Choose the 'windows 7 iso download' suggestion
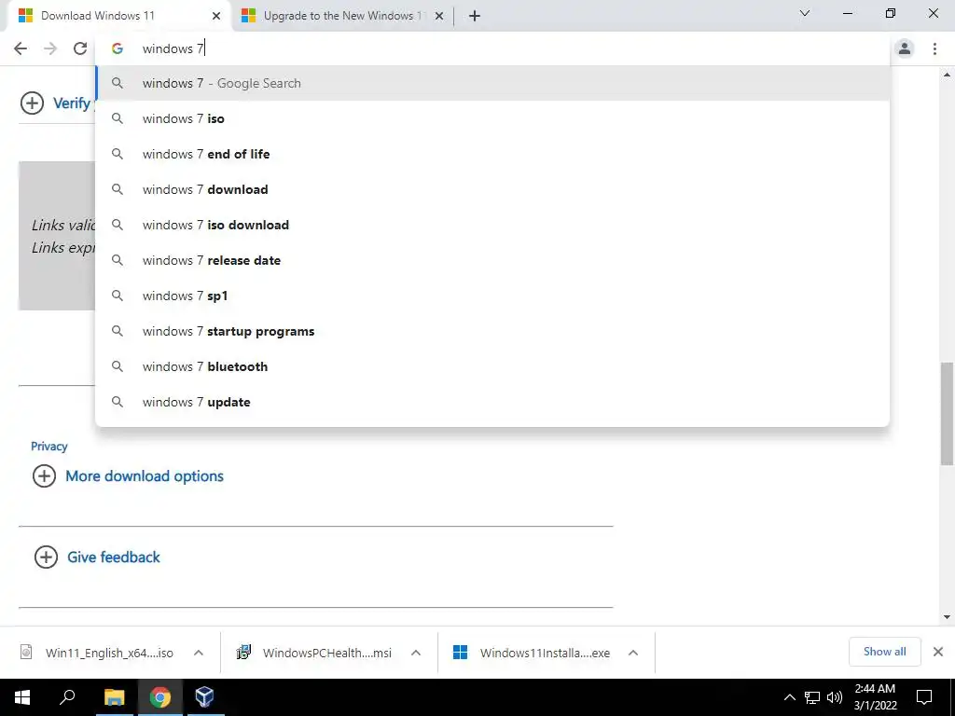This screenshot has width=955, height=716. [x=492, y=225]
